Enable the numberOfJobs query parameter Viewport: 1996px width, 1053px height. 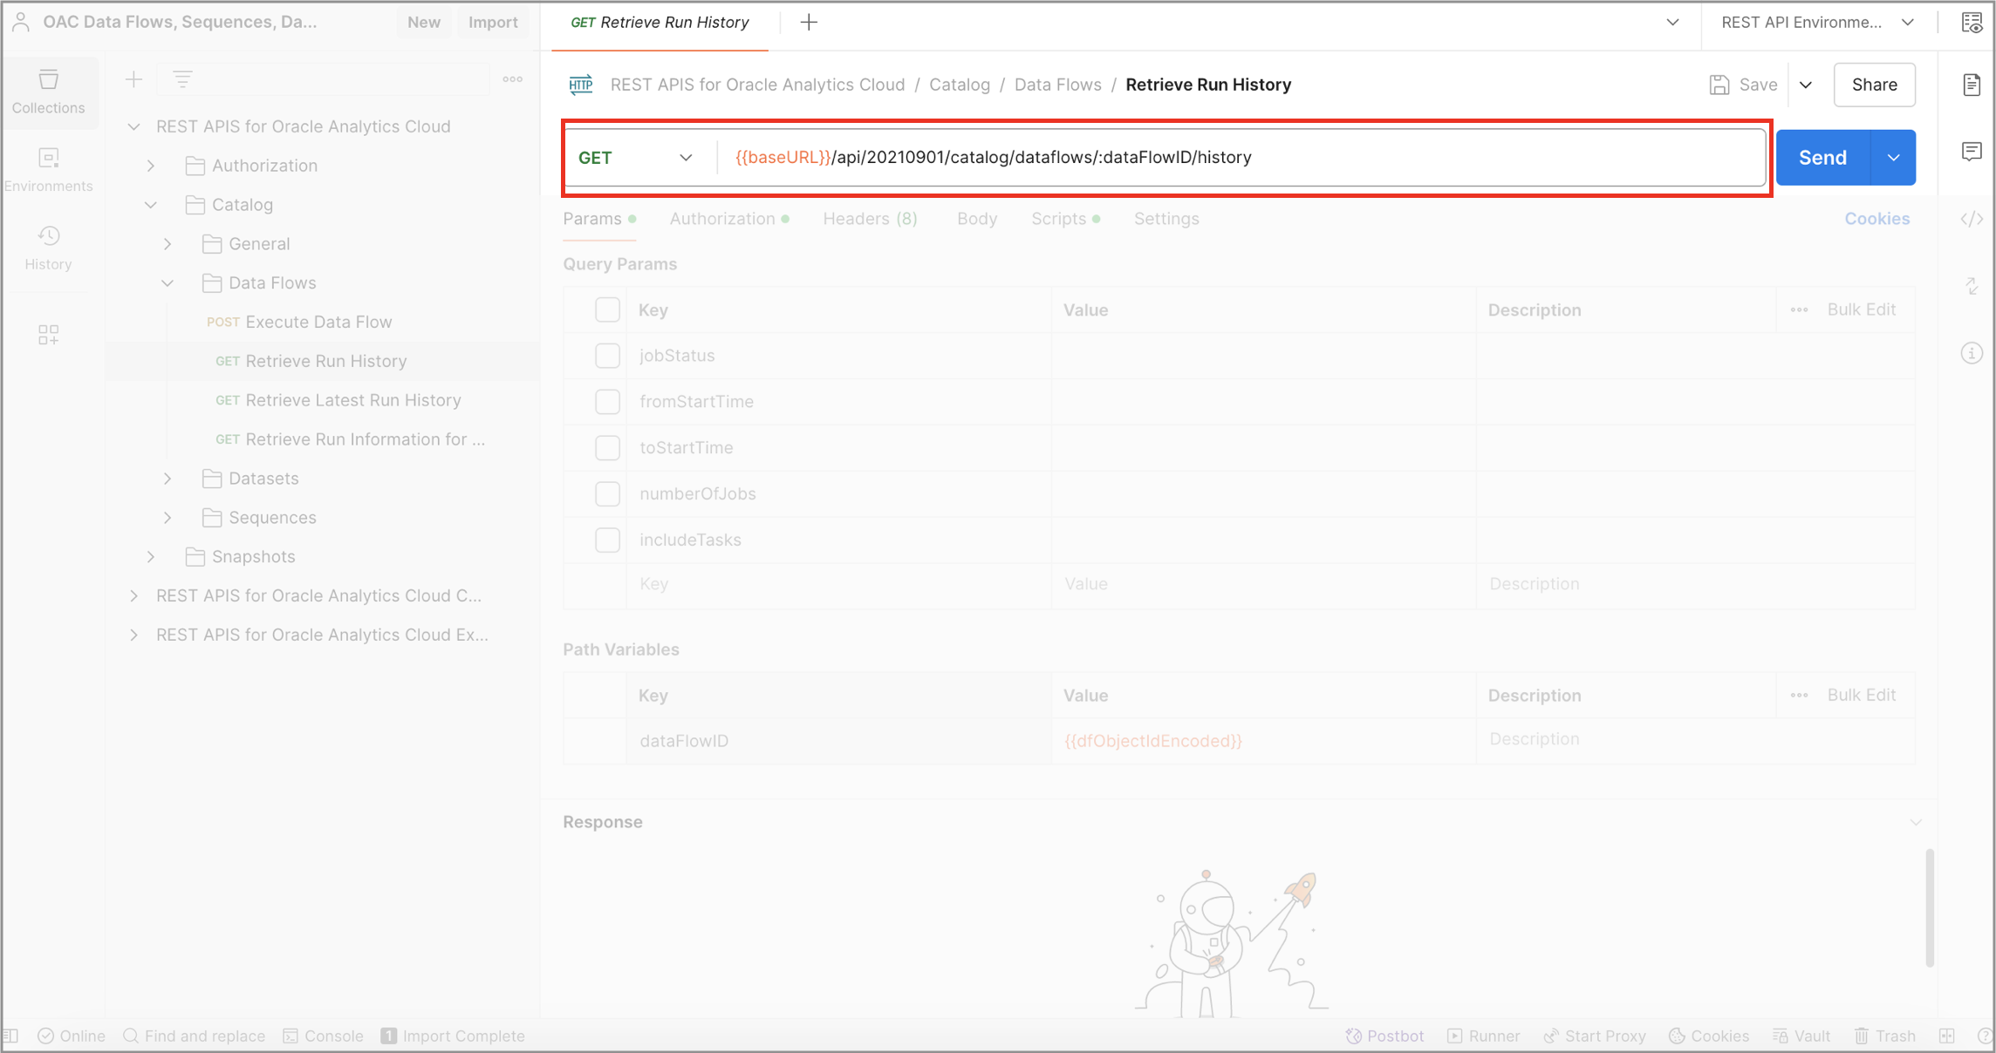607,493
